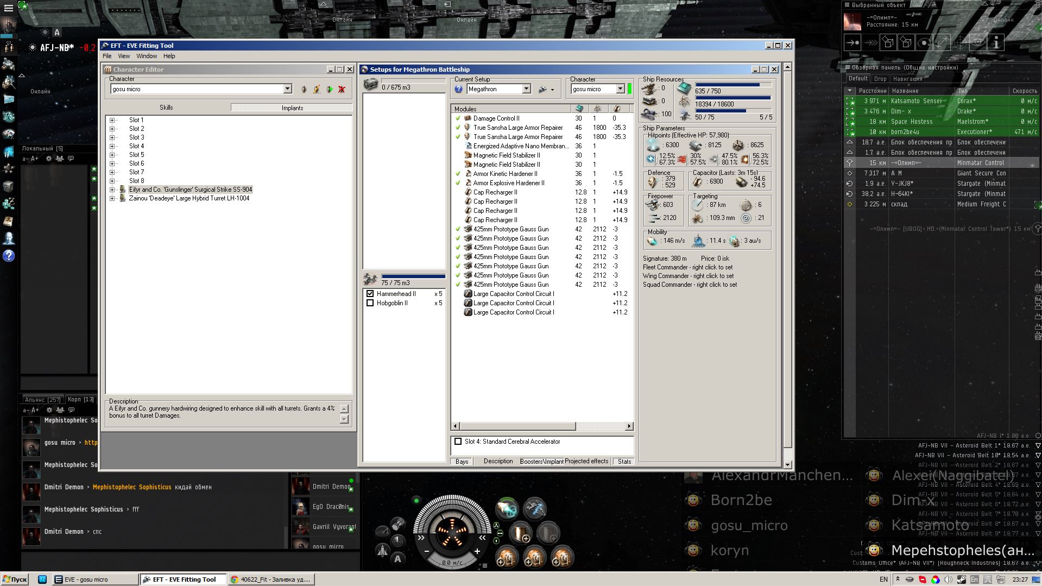Image resolution: width=1042 pixels, height=586 pixels.
Task: Toggle the last 425mm Prototype Gauss Gun checkmark
Action: pos(458,285)
